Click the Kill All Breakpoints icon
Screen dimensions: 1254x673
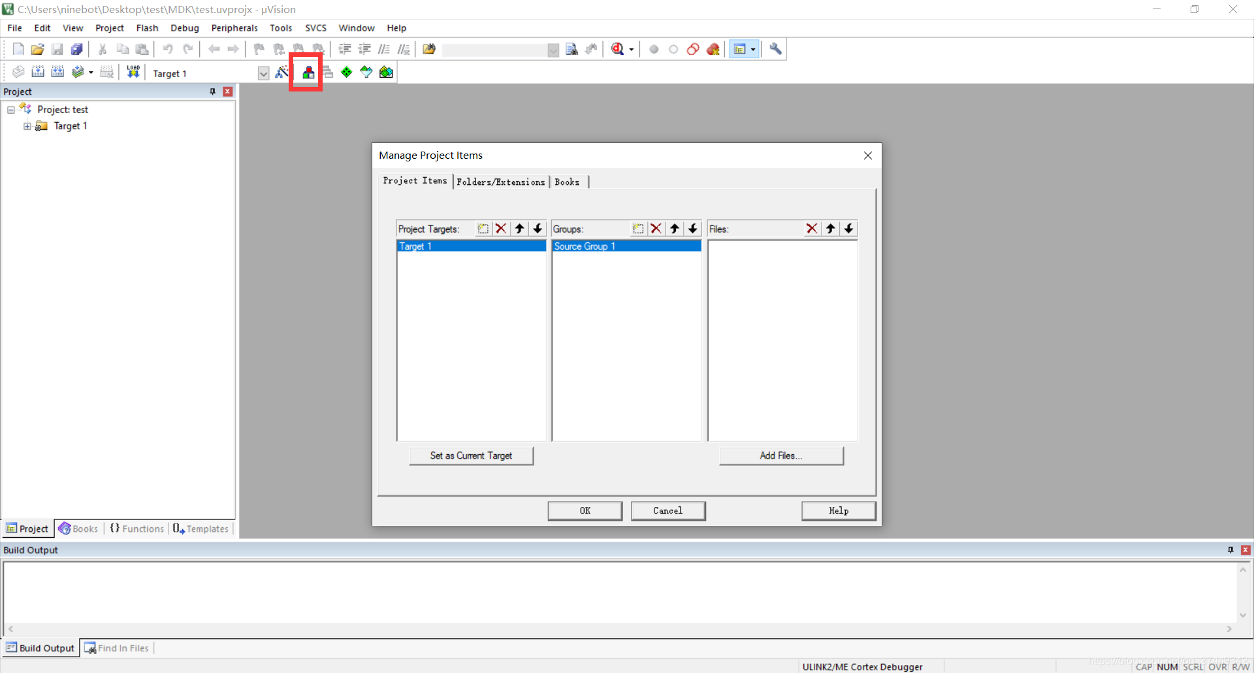point(713,49)
